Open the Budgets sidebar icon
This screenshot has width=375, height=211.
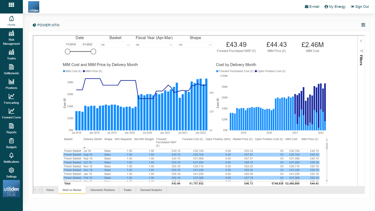tap(11, 143)
